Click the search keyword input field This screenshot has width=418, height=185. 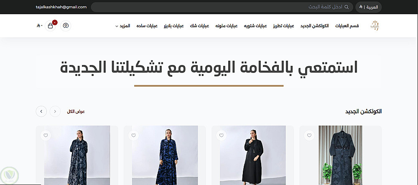(222, 7)
